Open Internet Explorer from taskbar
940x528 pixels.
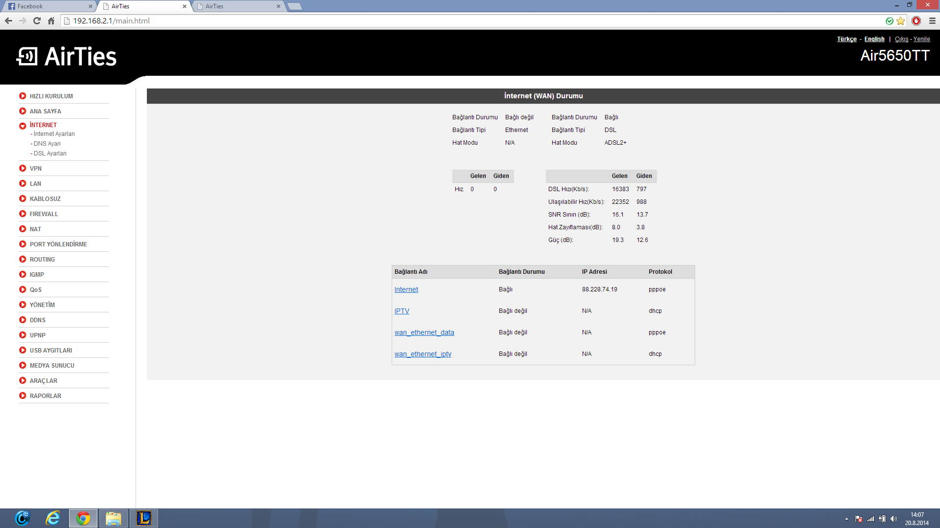(x=52, y=518)
